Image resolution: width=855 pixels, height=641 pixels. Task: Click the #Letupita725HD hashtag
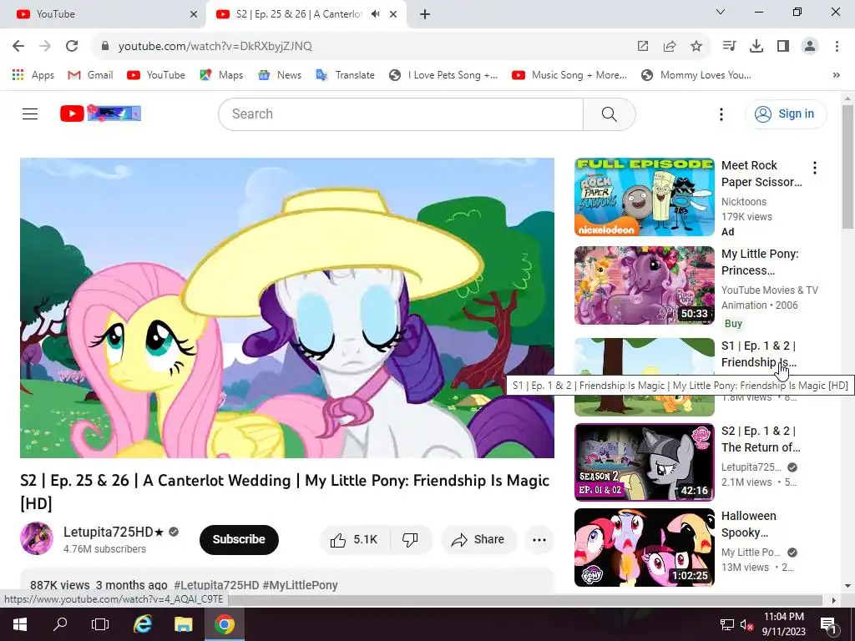click(216, 585)
